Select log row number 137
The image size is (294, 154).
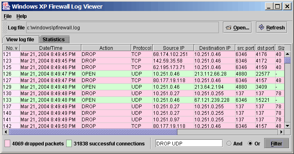11,107
